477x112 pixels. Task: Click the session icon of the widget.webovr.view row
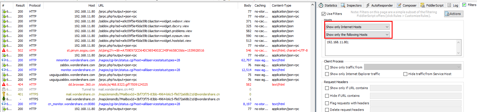click(4, 21)
